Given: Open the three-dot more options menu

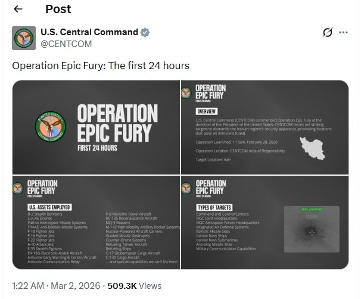Looking at the screenshot, I should pyautogui.click(x=344, y=33).
